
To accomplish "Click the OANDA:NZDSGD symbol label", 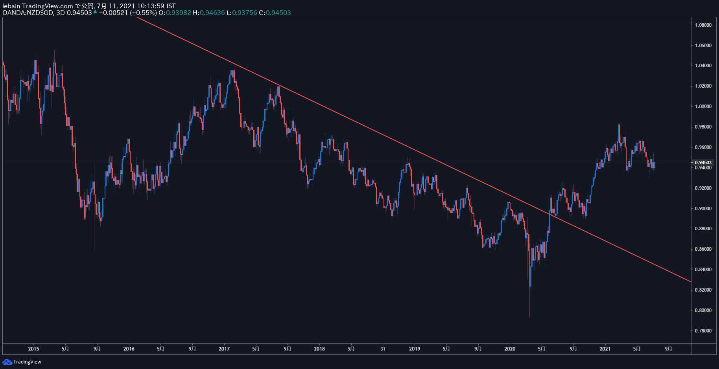I will (28, 13).
